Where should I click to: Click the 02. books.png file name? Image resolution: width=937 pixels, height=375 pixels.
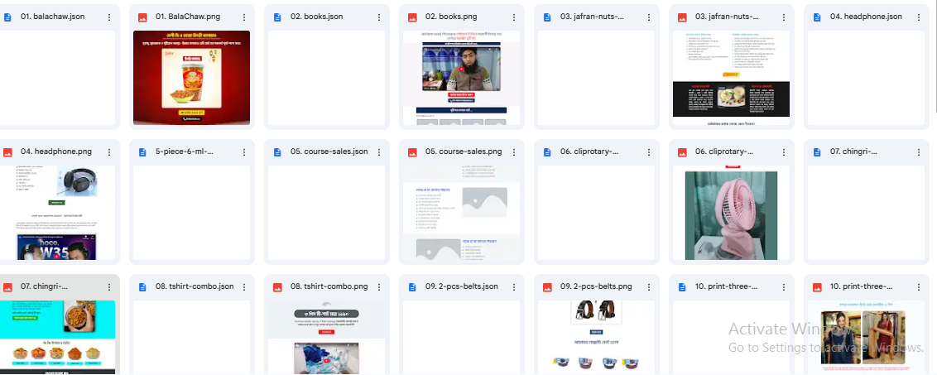(451, 17)
